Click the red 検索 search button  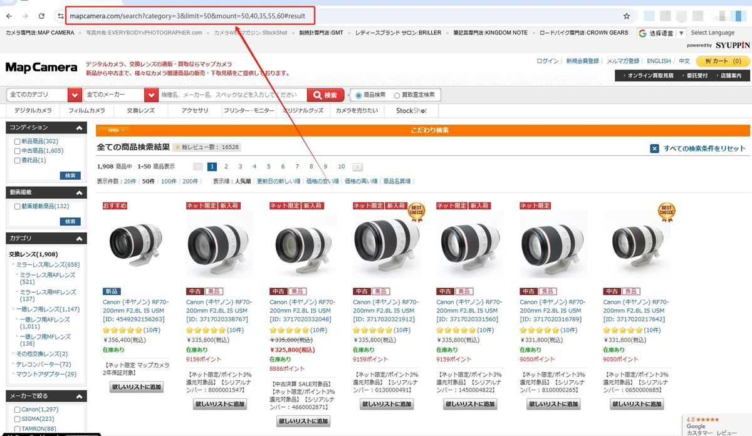tap(325, 95)
